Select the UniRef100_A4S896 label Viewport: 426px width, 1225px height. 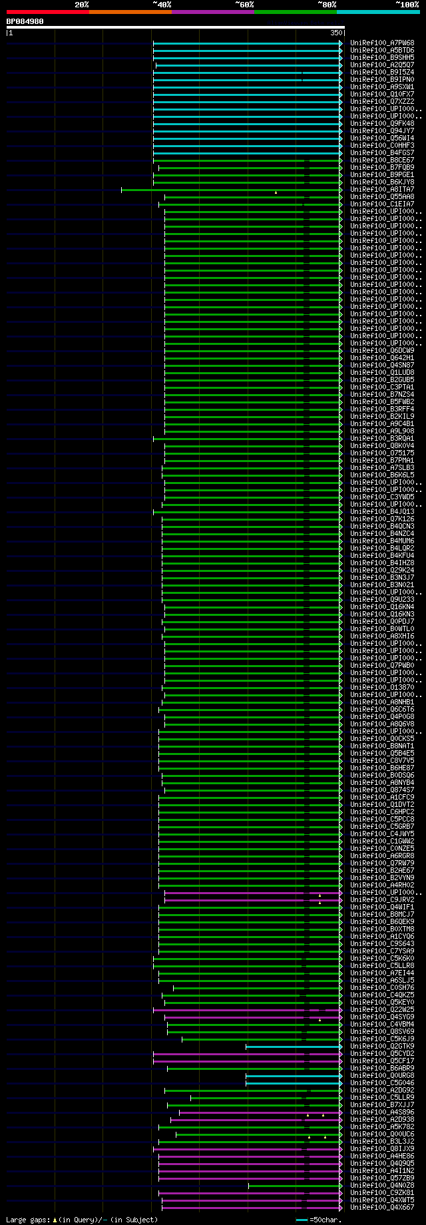382,1112
